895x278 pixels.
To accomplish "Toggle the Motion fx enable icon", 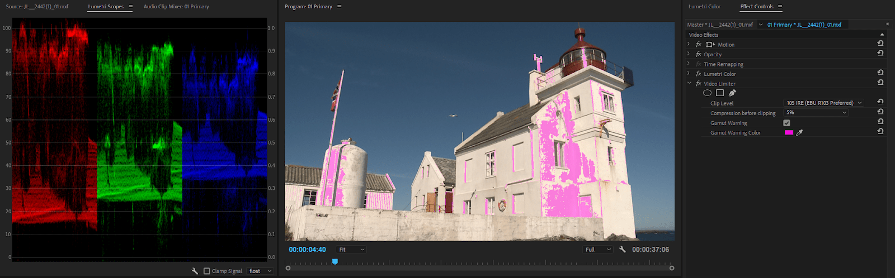I will 699,45.
